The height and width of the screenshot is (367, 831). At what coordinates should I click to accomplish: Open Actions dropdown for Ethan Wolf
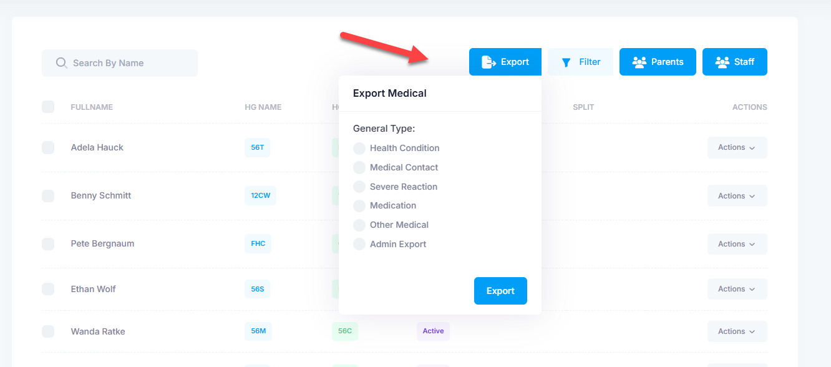tap(737, 289)
